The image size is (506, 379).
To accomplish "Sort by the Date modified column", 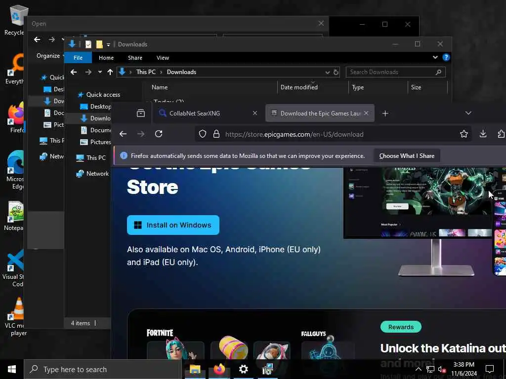I will point(299,87).
